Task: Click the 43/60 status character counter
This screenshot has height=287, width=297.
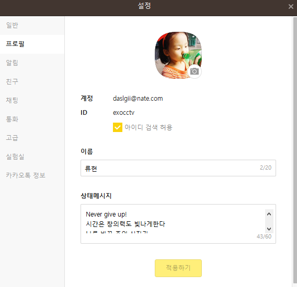Action: (264, 236)
